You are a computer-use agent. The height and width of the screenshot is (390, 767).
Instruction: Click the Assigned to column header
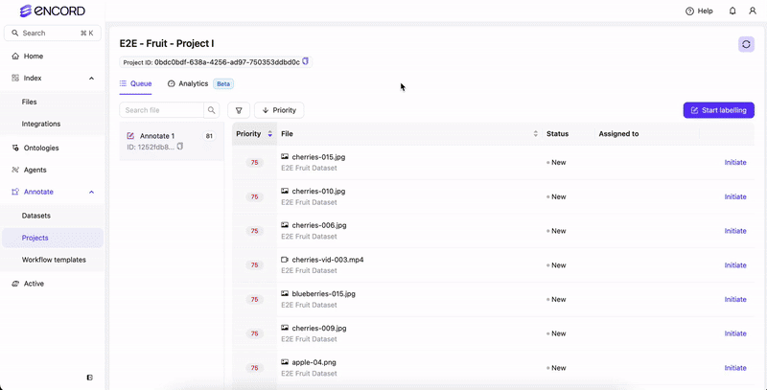coord(618,134)
